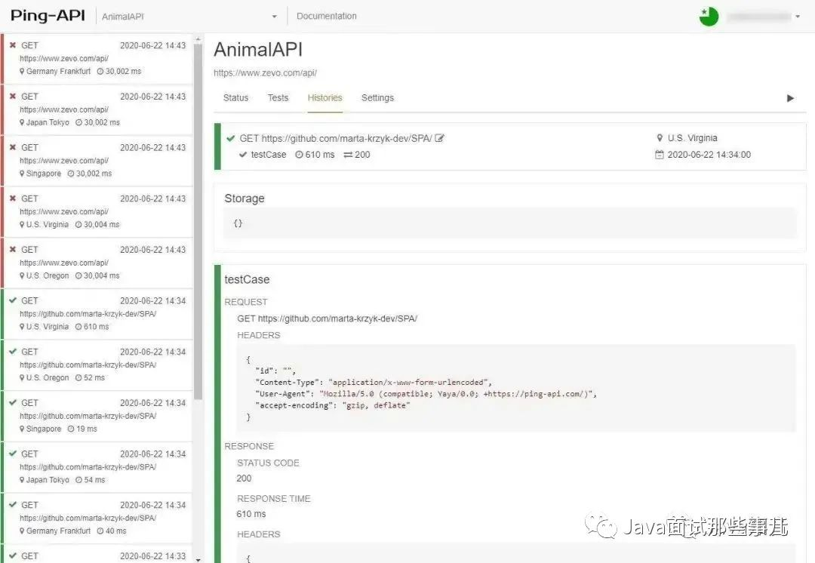Click the green check on Japan Tokyo 54 ms entry
This screenshot has height=563, width=815.
point(13,454)
